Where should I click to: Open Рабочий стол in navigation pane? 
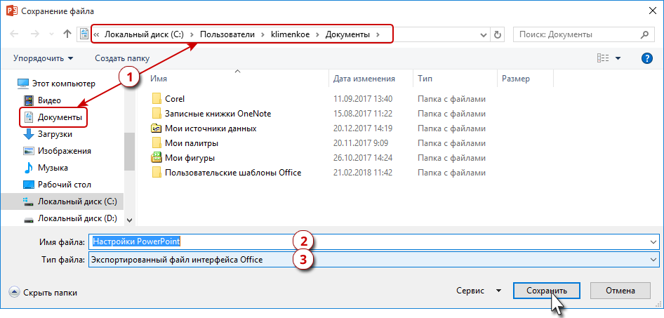pyautogui.click(x=65, y=185)
